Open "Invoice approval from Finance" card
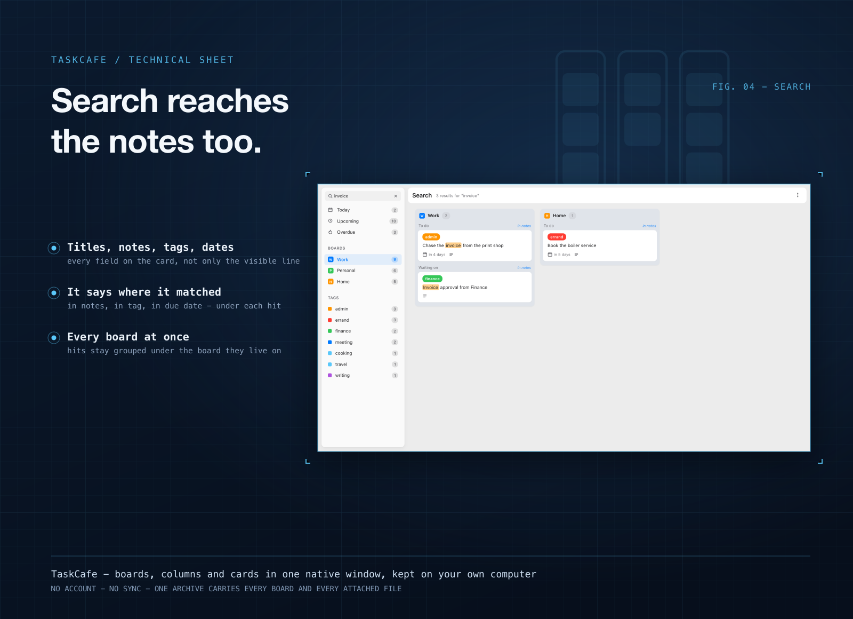 (474, 287)
